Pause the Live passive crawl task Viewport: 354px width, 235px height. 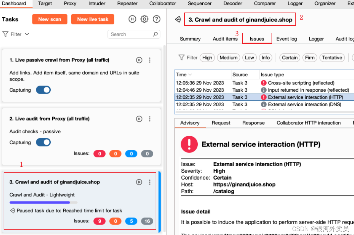coord(139,60)
